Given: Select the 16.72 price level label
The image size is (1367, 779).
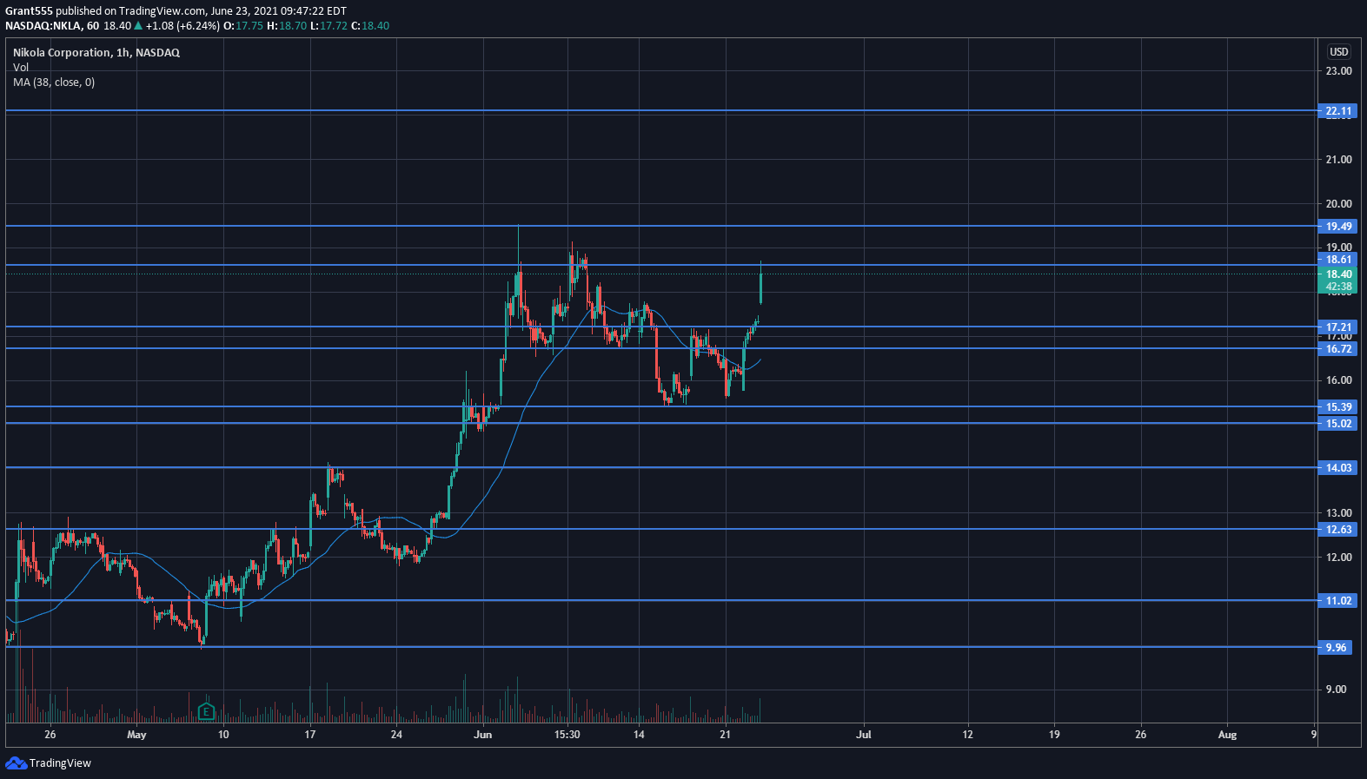Looking at the screenshot, I should coord(1338,349).
